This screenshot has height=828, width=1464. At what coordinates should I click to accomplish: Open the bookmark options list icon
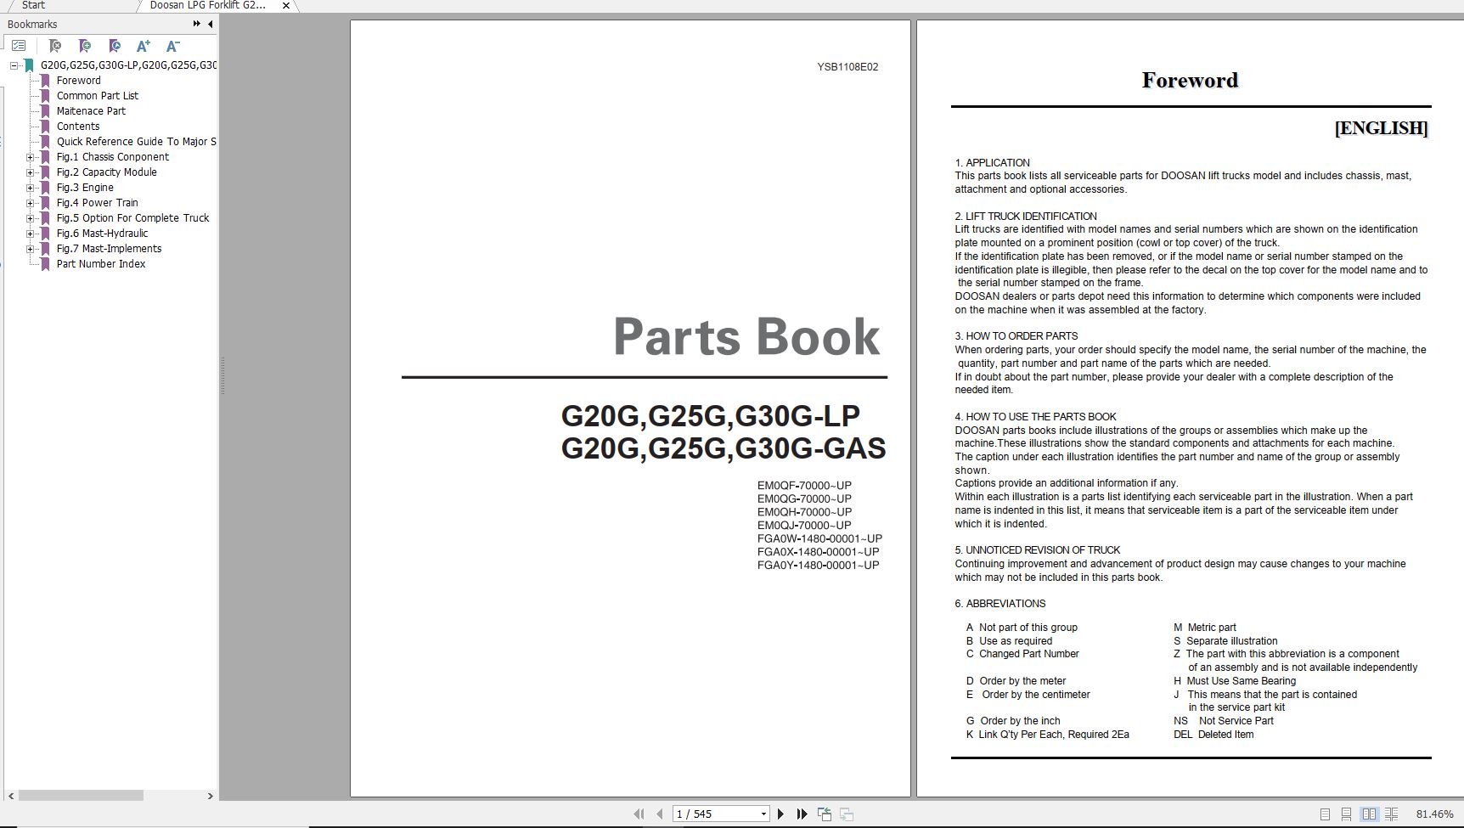[x=19, y=45]
